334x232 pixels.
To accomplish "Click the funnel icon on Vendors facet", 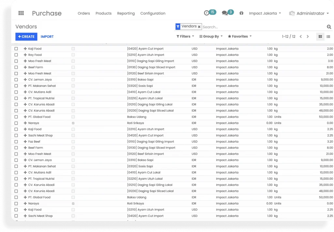I will (x=178, y=27).
